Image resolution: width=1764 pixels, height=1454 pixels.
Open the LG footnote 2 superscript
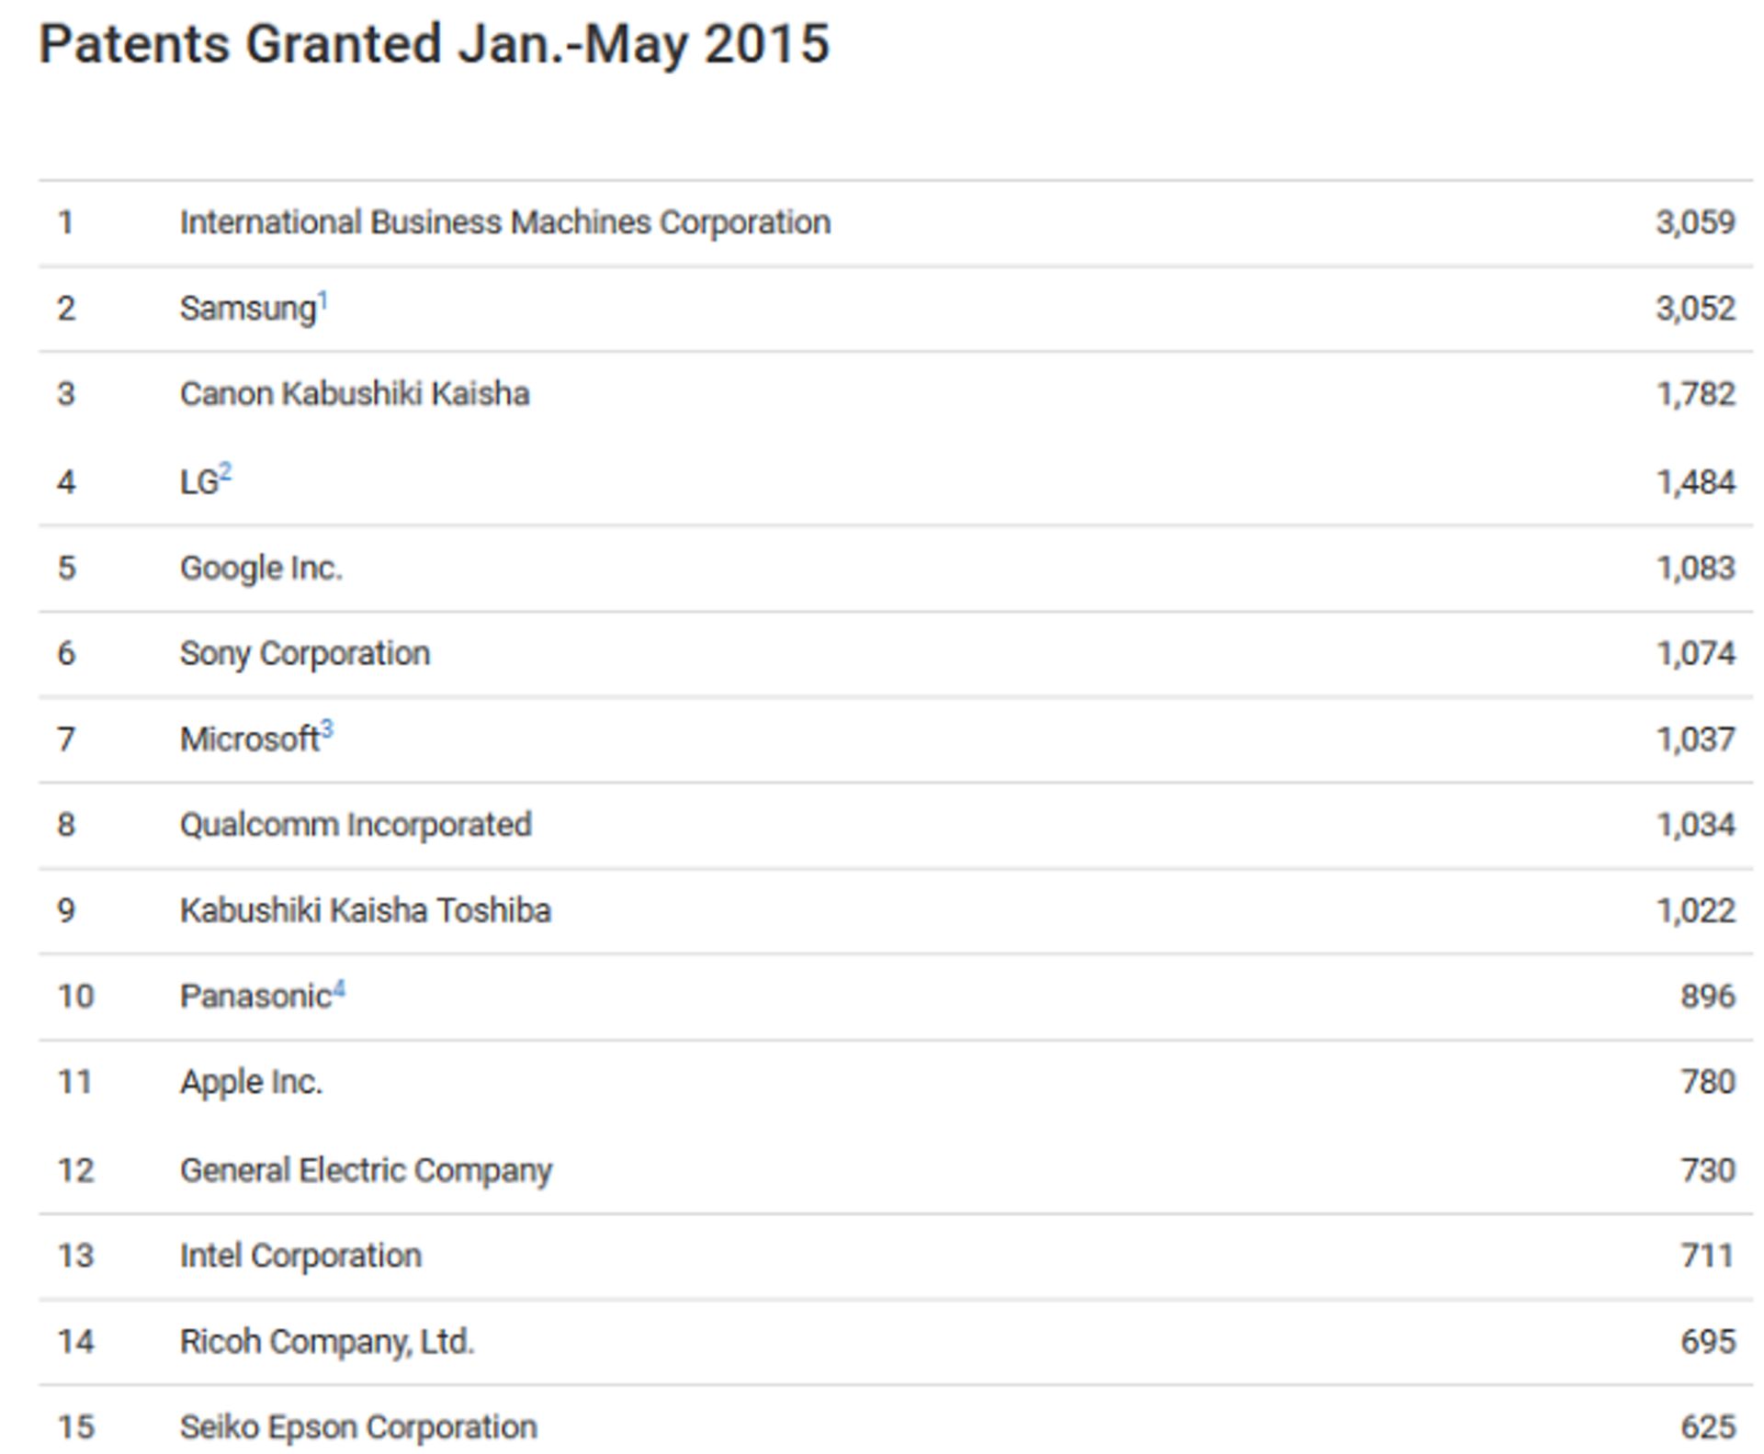coord(225,474)
